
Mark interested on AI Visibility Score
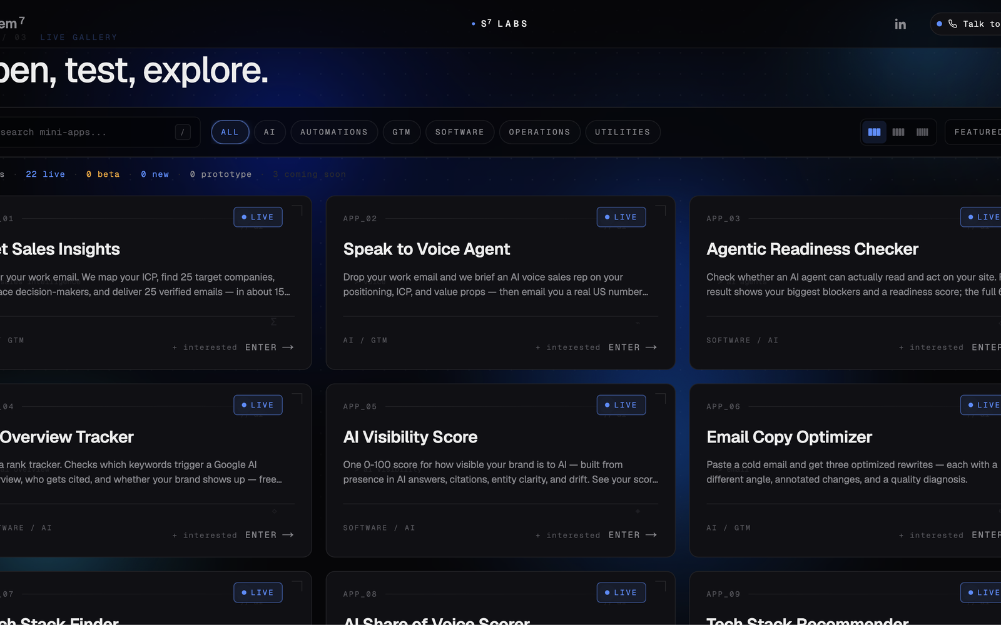(x=568, y=536)
